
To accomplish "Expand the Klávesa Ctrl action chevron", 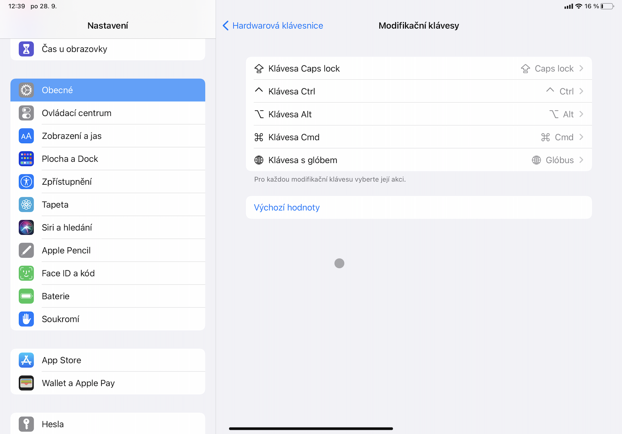I will coord(581,92).
